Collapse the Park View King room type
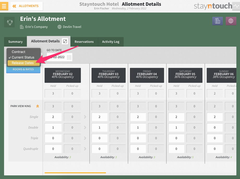This screenshot has width=240, height=179. coord(38,106)
